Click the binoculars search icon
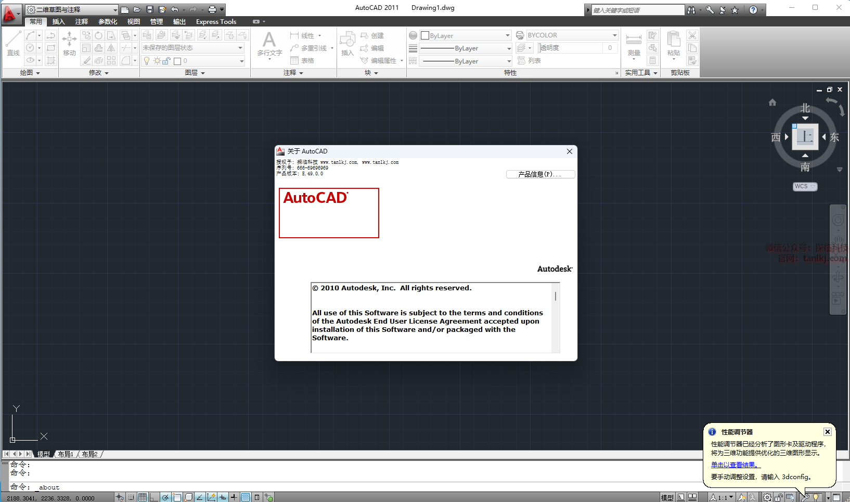The width and height of the screenshot is (850, 502). click(x=691, y=10)
